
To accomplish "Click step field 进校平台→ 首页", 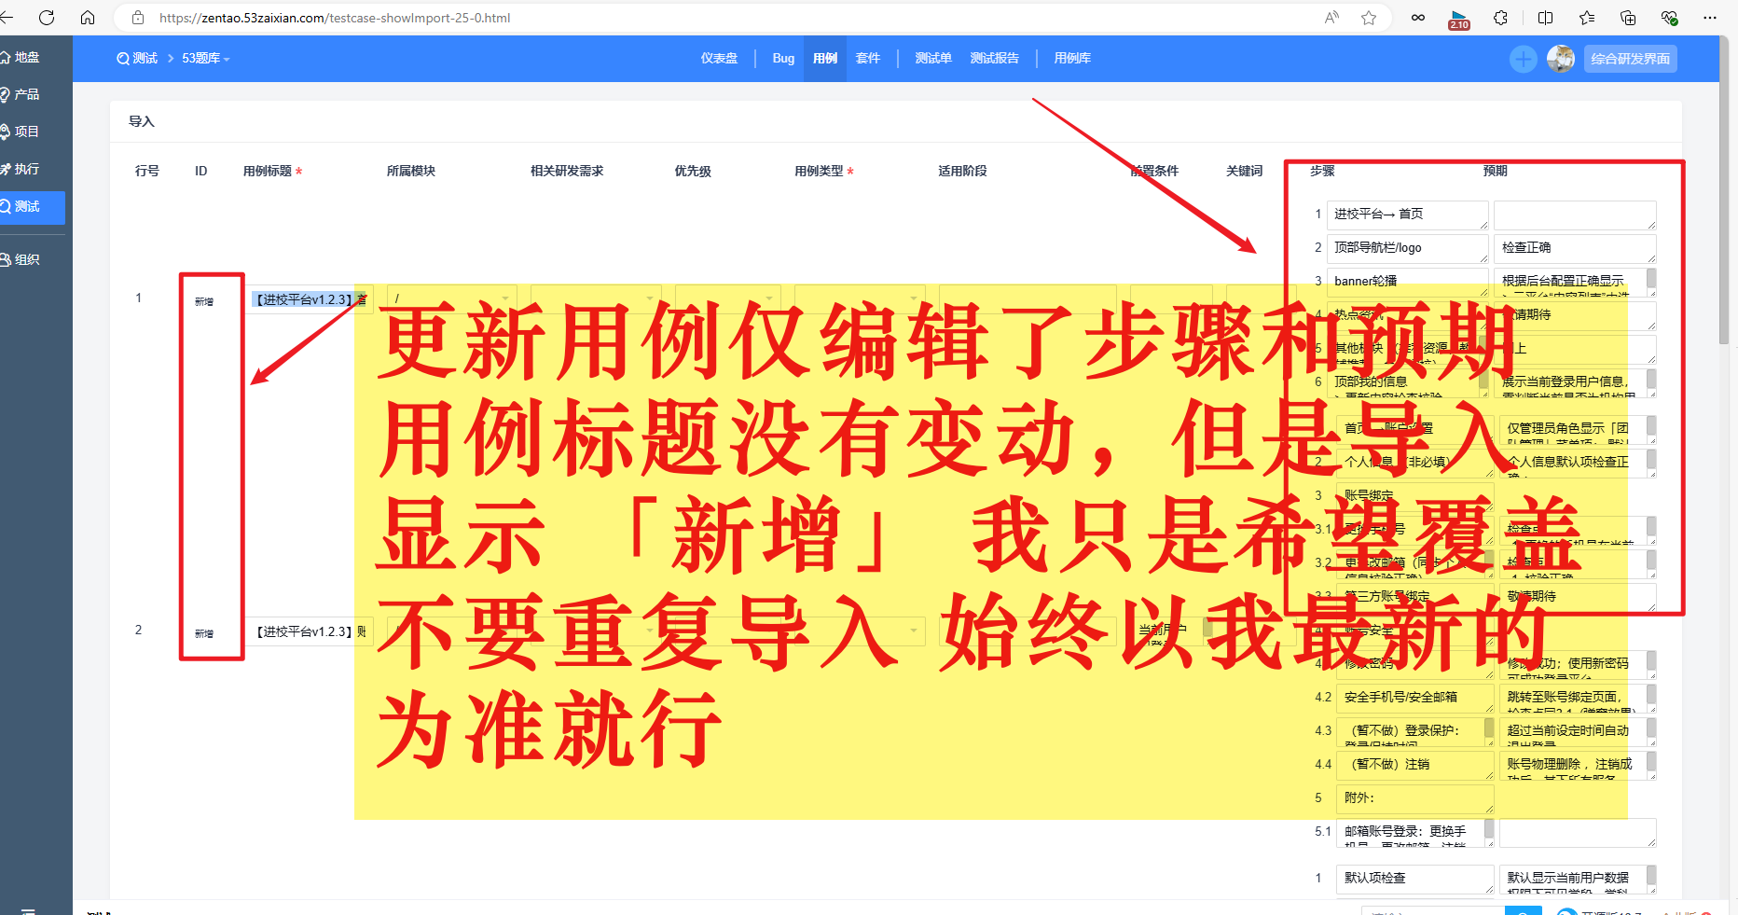I will point(1408,215).
